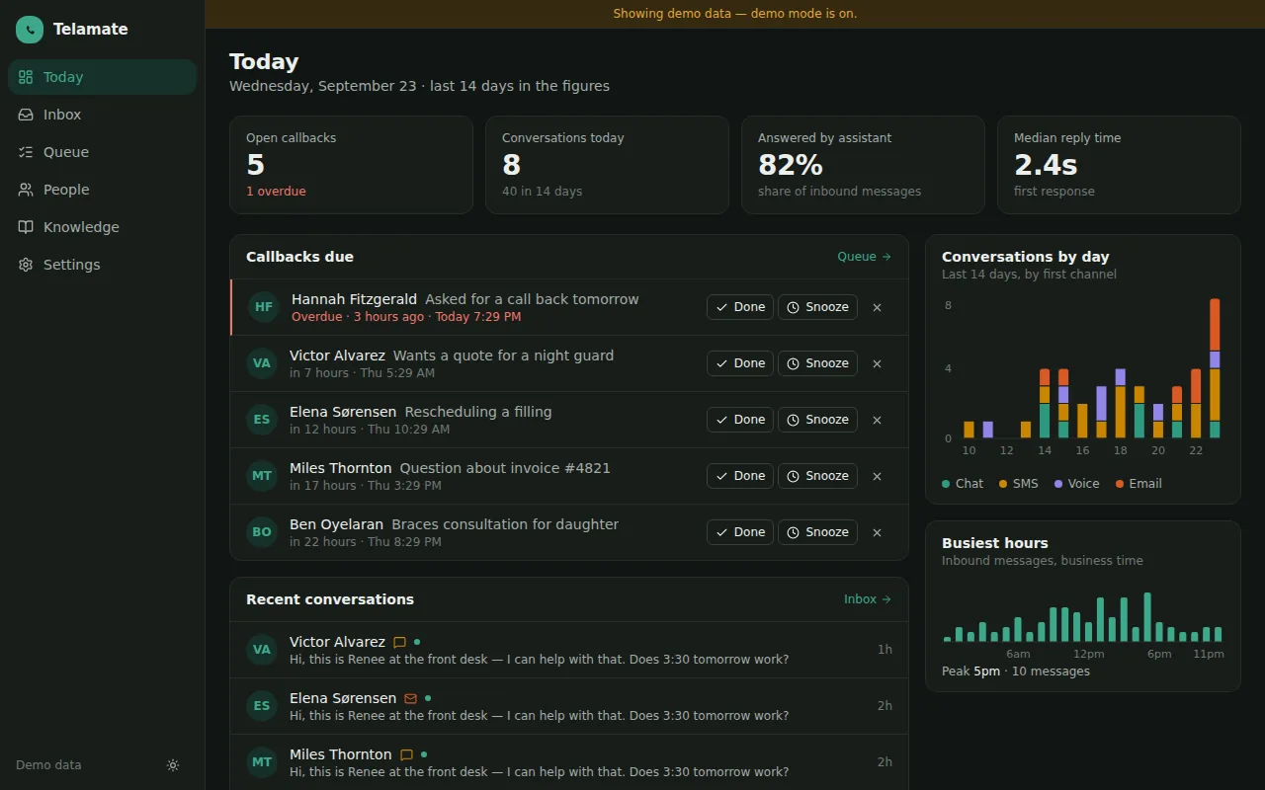This screenshot has width=1265, height=790.
Task: Mark Elena Sørensen's callback Done
Action: tap(740, 420)
